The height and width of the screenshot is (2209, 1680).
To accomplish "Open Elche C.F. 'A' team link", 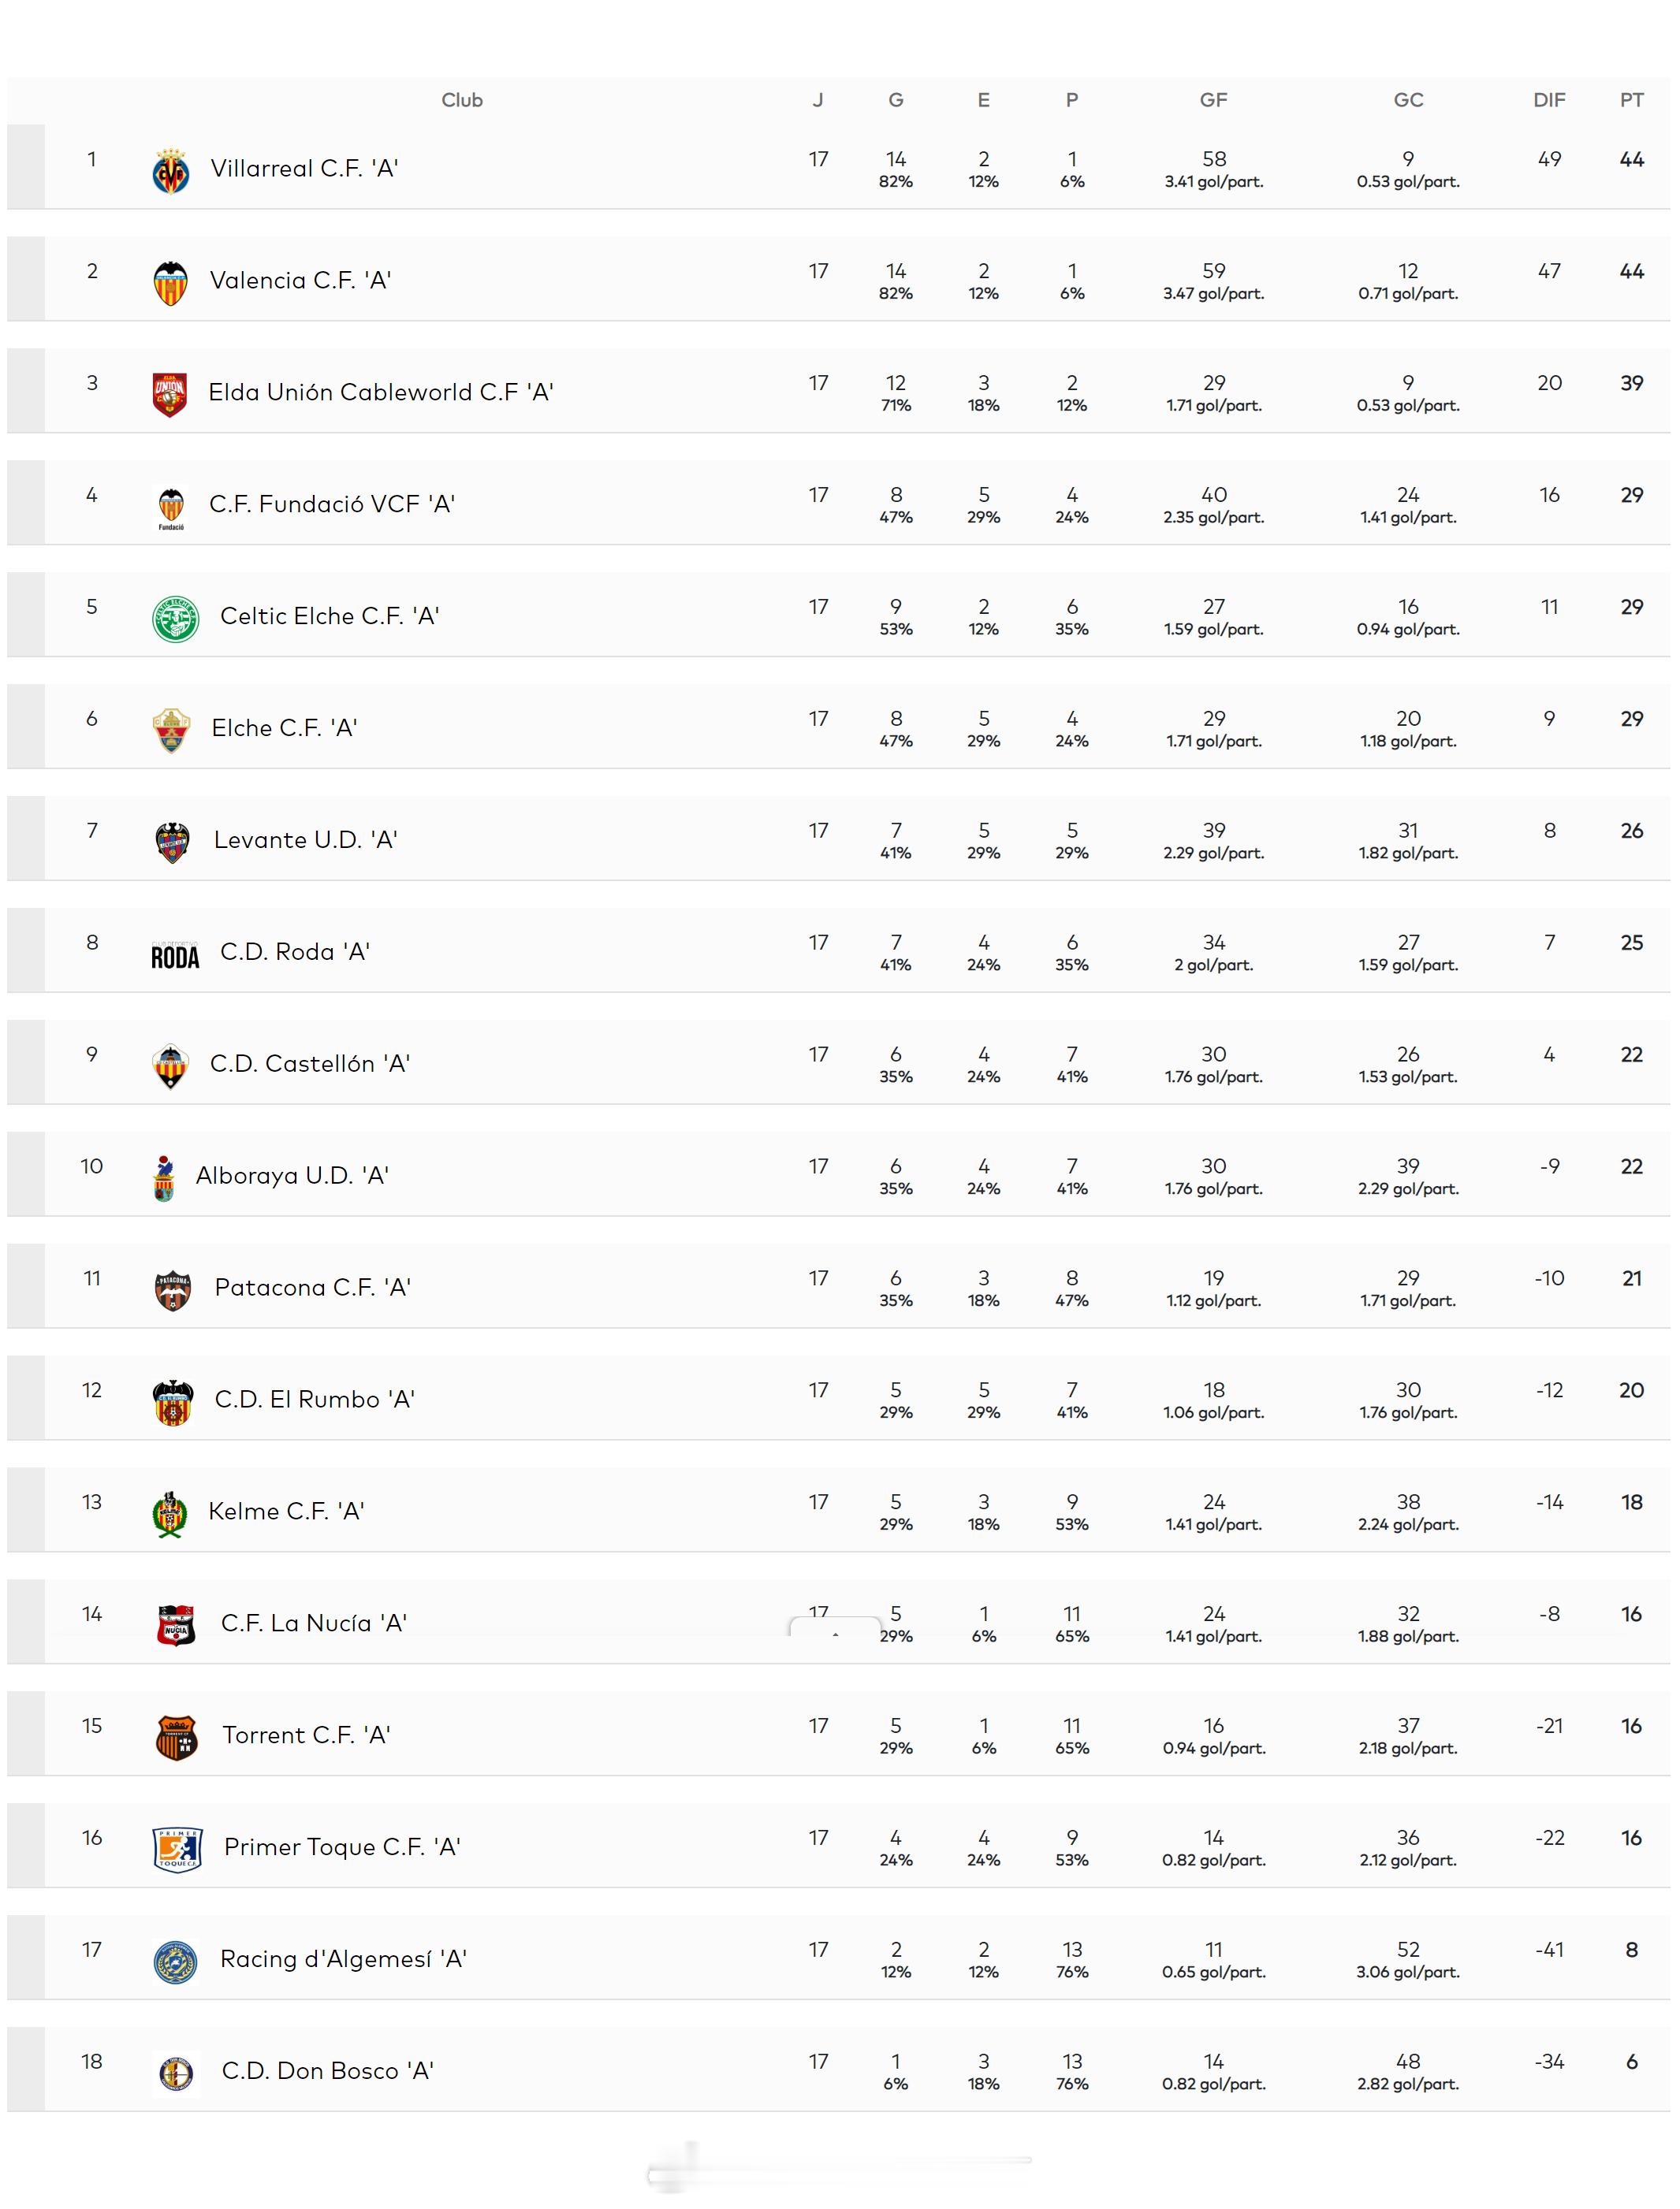I will (x=284, y=727).
